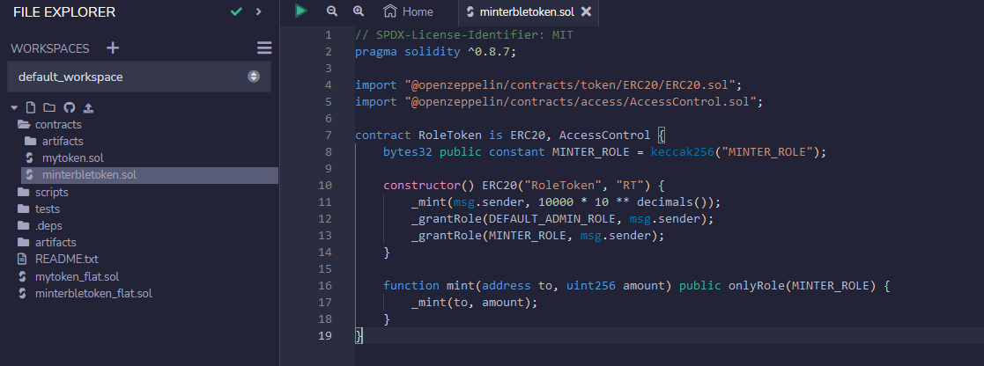
Task: Click line number 16 in the gutter
Action: 325,285
